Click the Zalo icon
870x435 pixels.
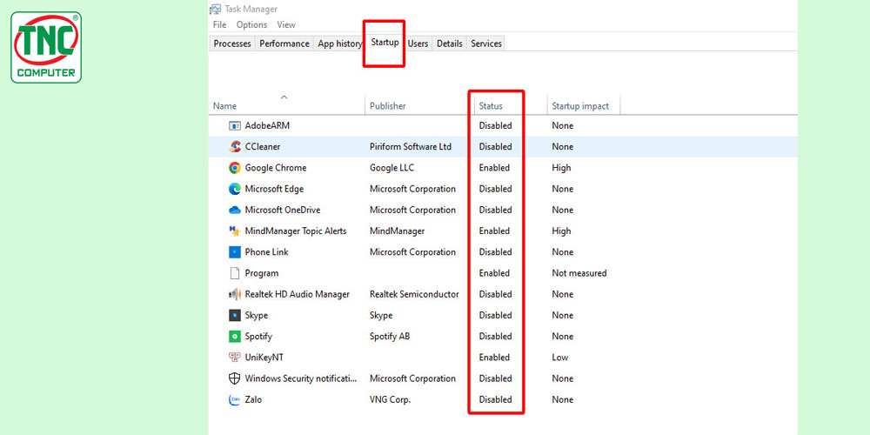235,400
